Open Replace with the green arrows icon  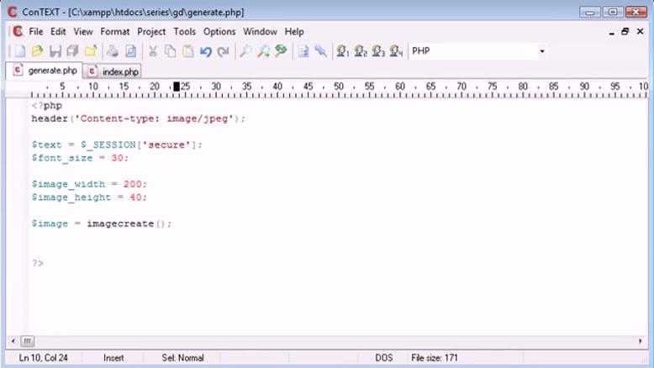281,51
